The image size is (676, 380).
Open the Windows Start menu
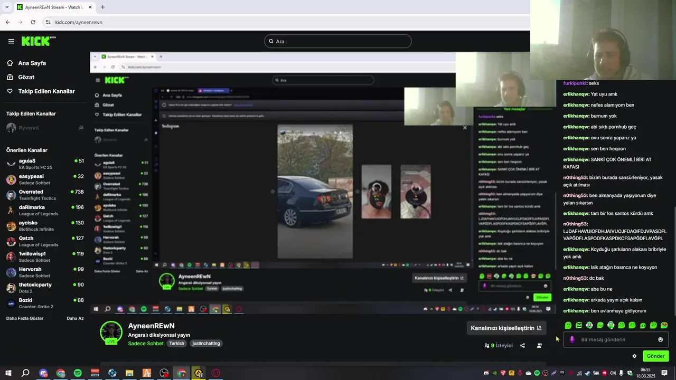tap(8, 373)
